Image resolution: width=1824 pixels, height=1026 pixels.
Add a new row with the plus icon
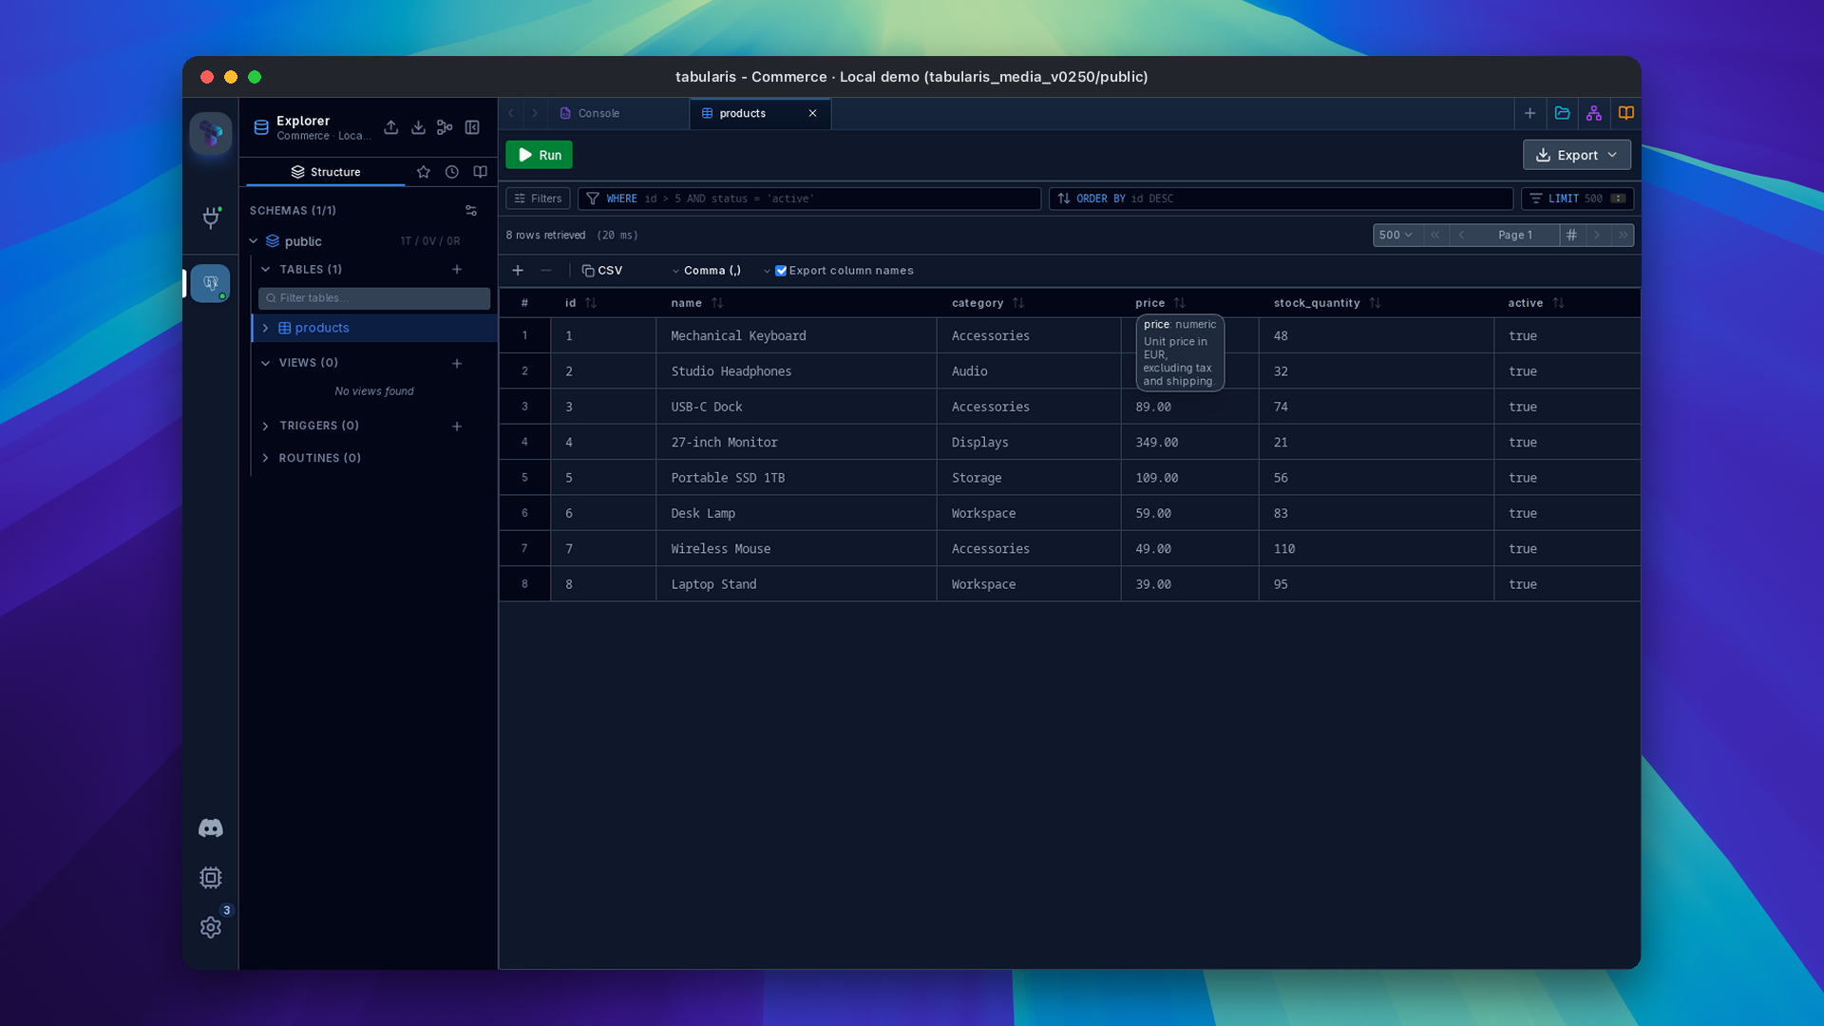coord(518,271)
